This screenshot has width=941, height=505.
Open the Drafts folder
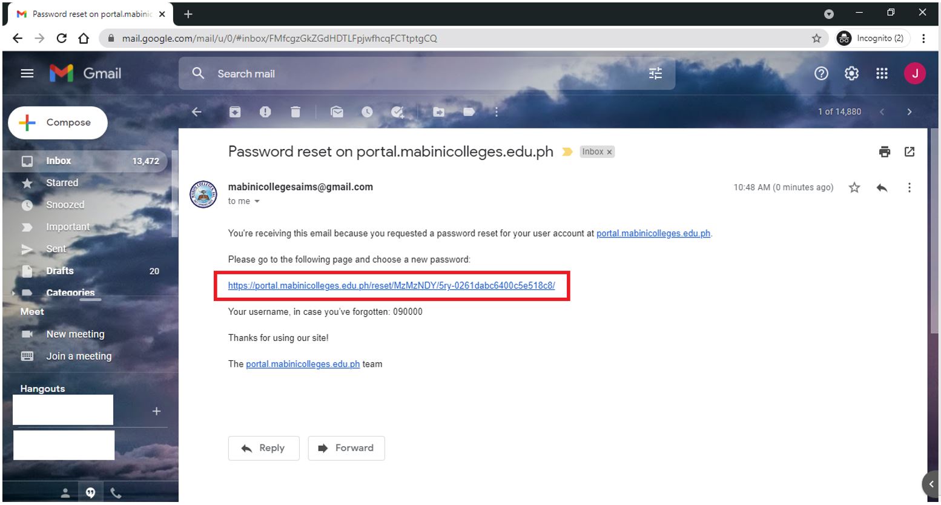[60, 271]
